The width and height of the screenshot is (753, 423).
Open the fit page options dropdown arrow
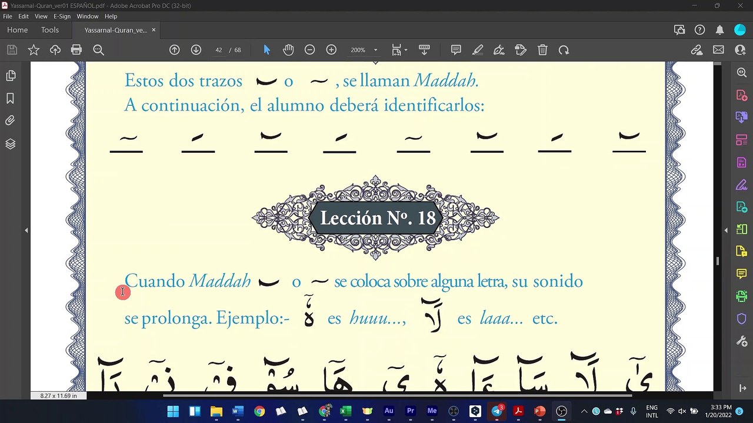406,50
